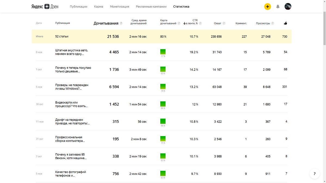Open article Почему я заливаю 95 бензин

point(71,156)
